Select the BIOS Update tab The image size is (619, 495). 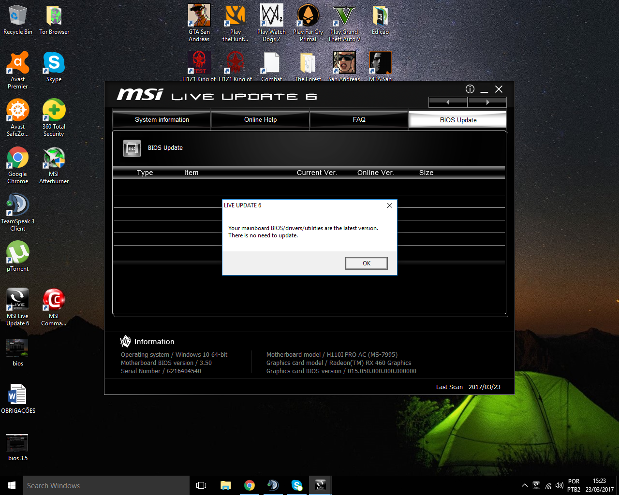[458, 120]
